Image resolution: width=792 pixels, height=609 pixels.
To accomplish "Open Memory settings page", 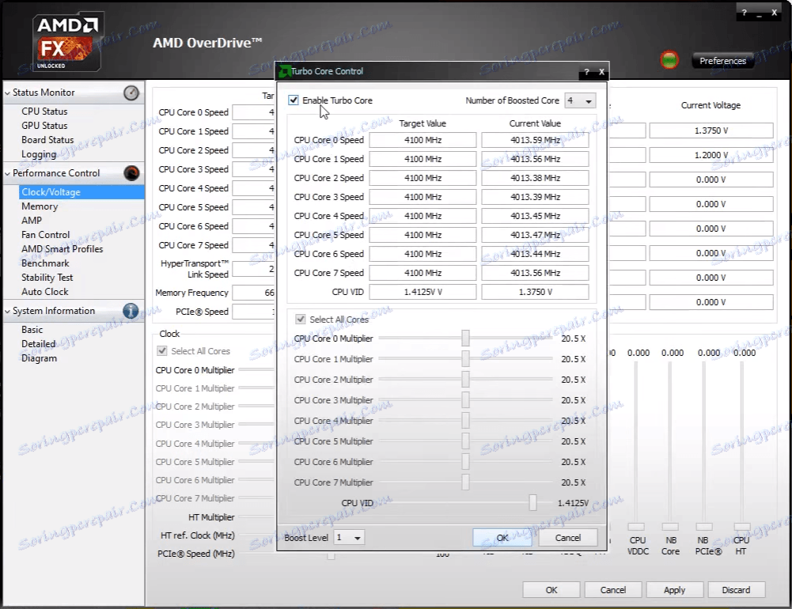I will pyautogui.click(x=40, y=206).
